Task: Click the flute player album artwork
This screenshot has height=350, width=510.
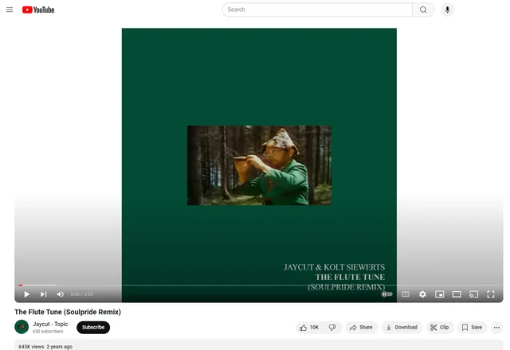Action: [259, 165]
